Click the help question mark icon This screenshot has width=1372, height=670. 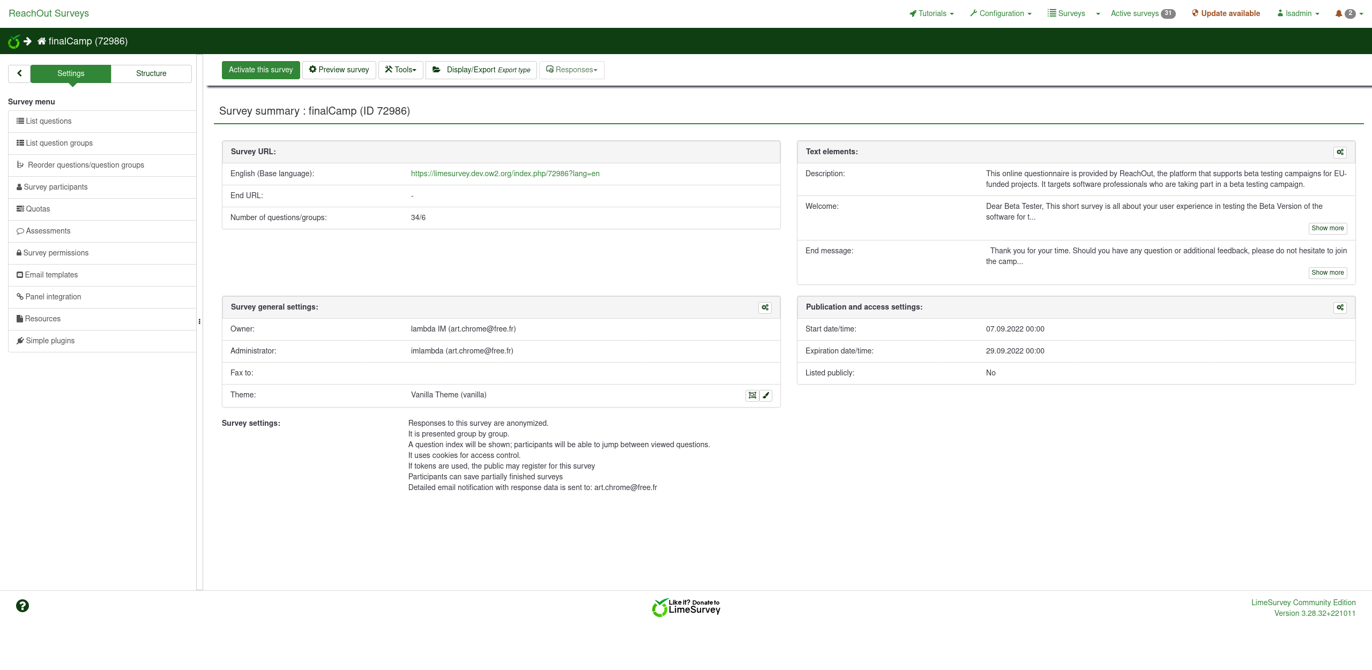click(x=22, y=606)
